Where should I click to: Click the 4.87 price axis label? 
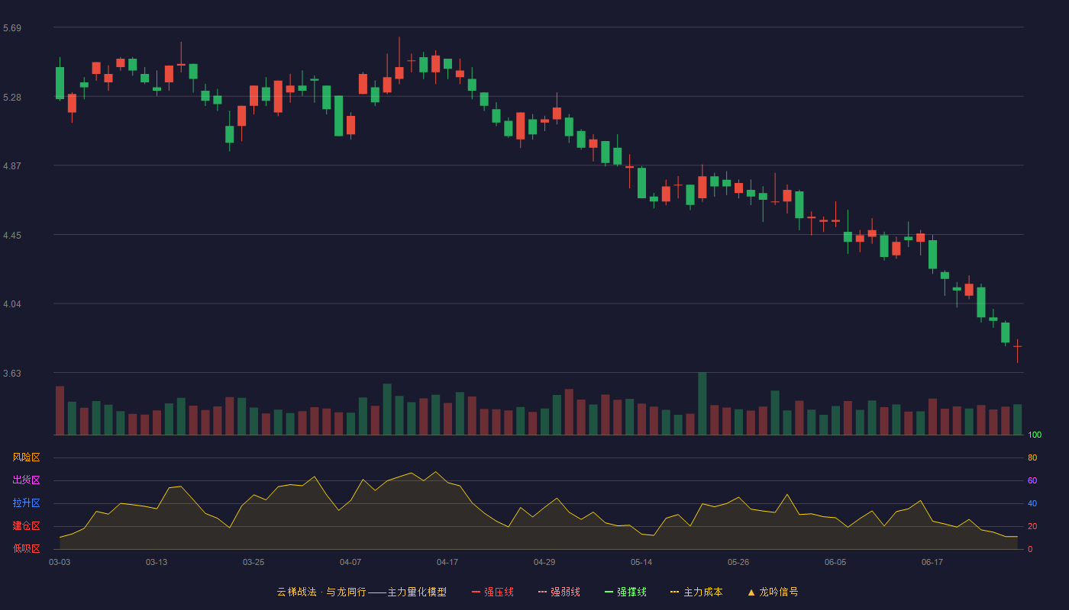point(12,166)
